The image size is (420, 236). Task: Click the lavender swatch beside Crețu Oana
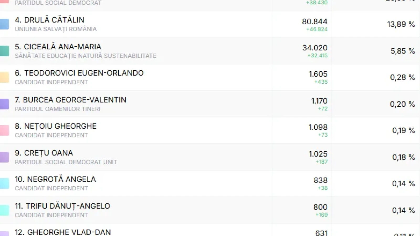tap(4, 157)
